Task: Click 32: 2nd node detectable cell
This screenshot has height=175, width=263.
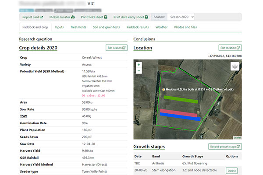Action: click(199, 170)
